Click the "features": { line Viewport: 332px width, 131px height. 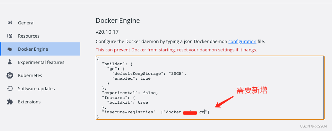tap(118, 98)
